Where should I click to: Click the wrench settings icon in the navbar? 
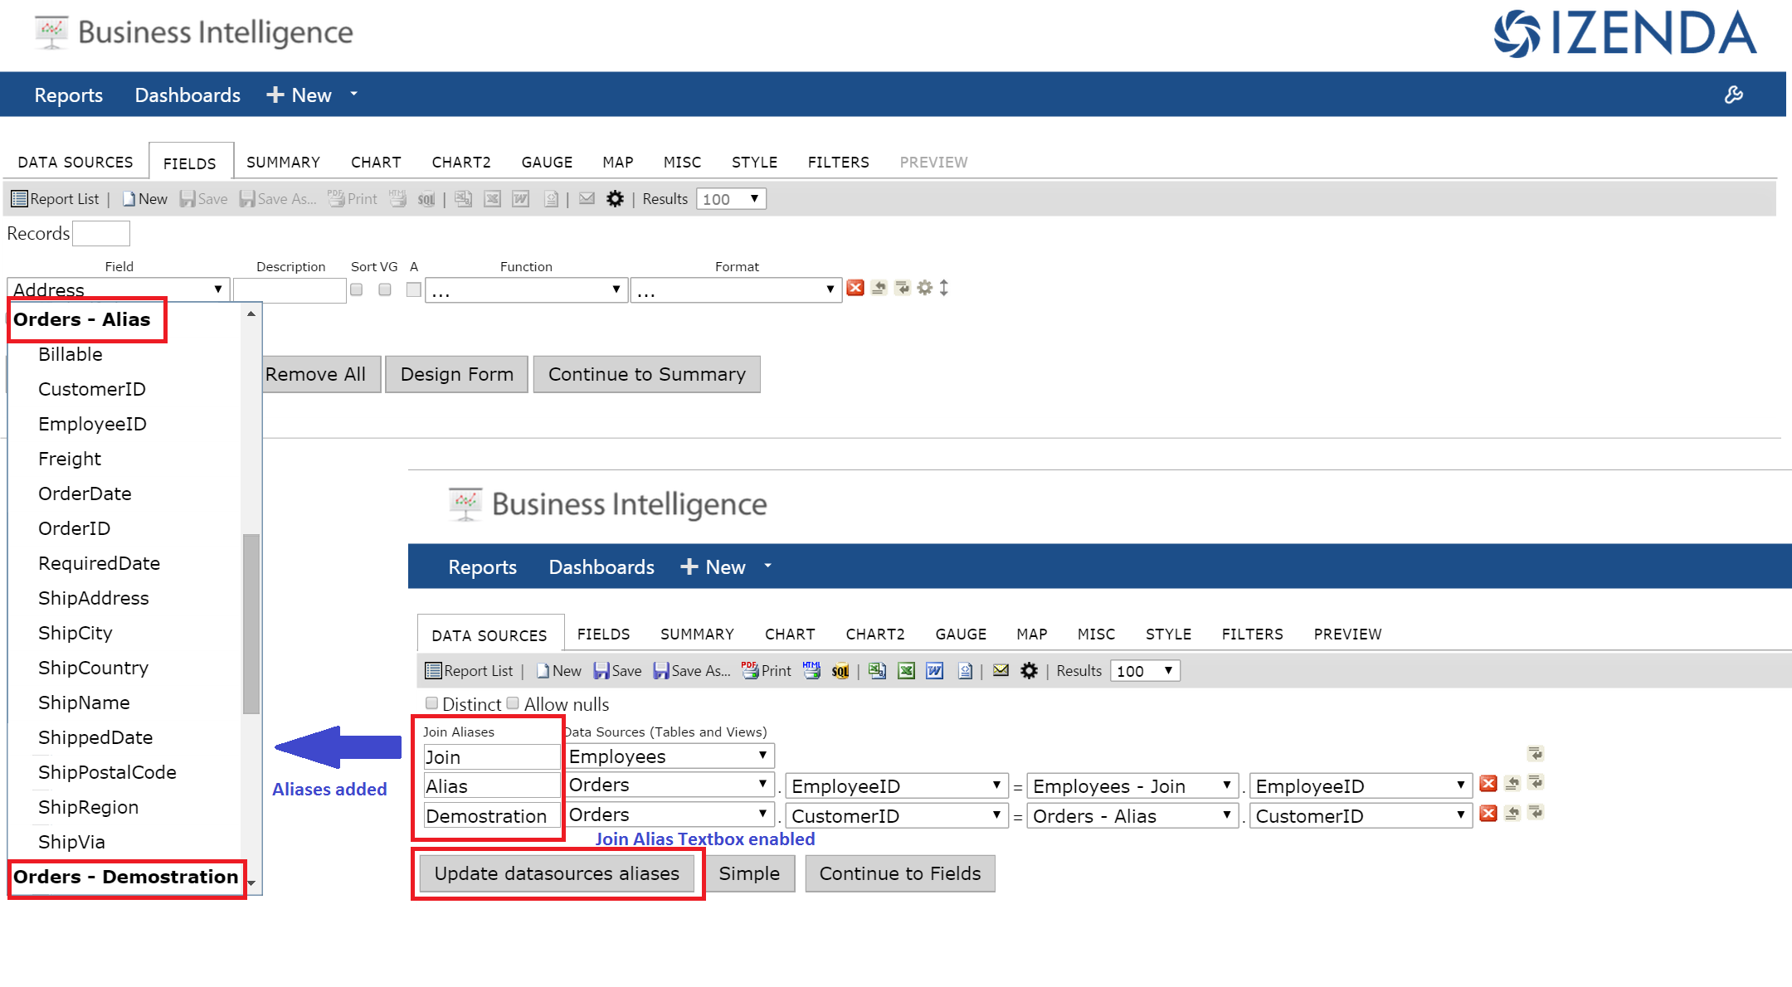[1734, 95]
